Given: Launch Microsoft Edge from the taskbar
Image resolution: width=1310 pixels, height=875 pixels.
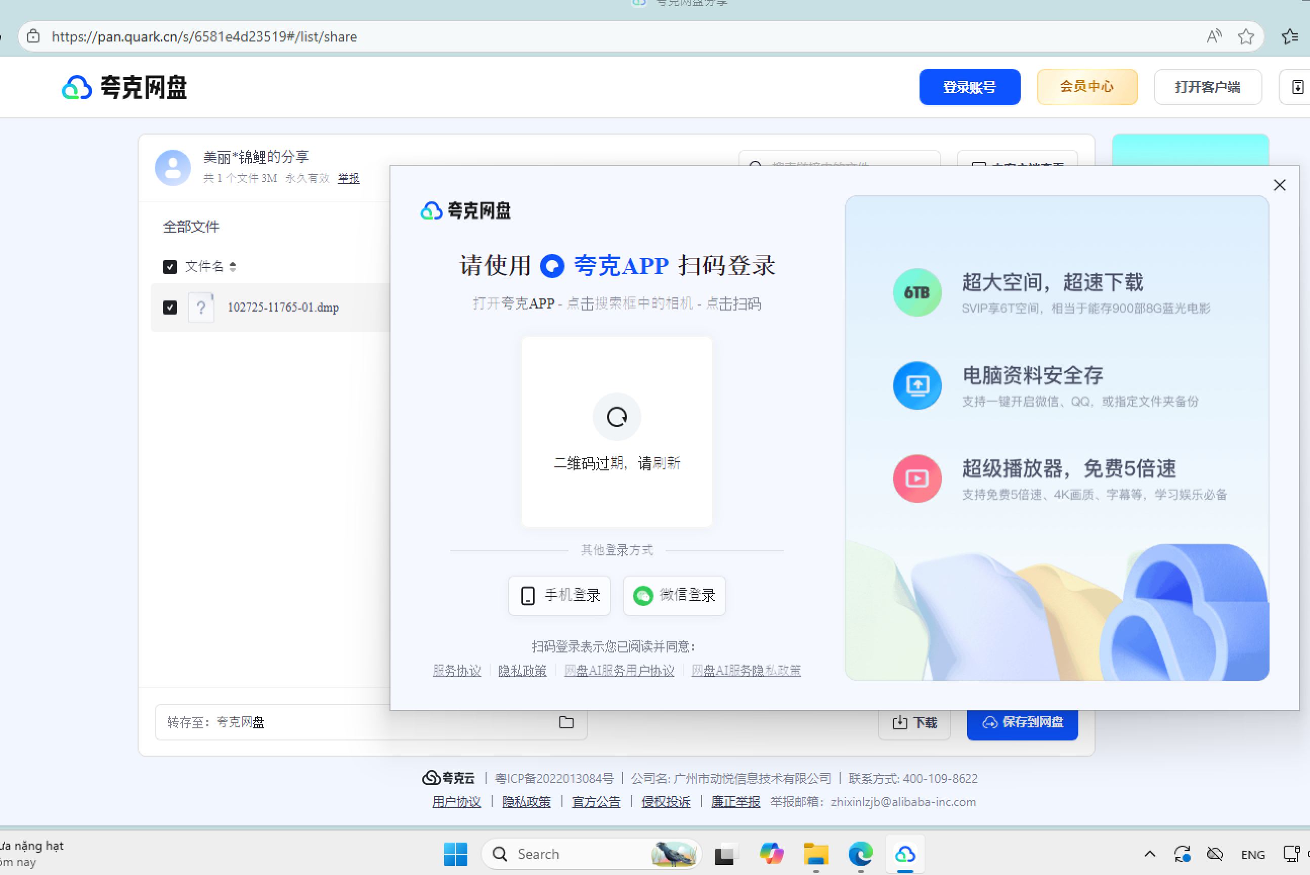Looking at the screenshot, I should click(860, 853).
